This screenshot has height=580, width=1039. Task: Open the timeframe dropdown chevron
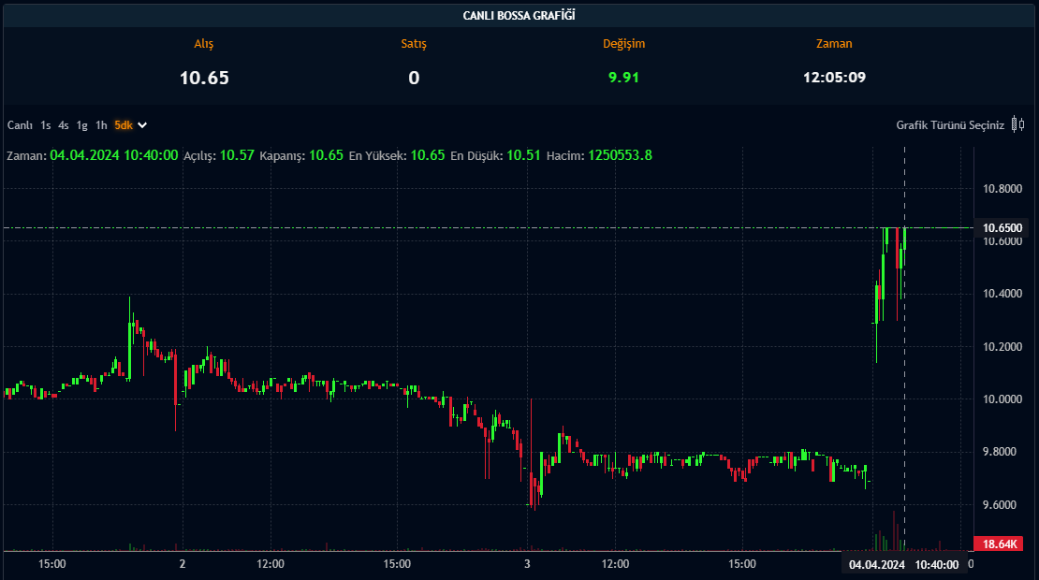143,124
